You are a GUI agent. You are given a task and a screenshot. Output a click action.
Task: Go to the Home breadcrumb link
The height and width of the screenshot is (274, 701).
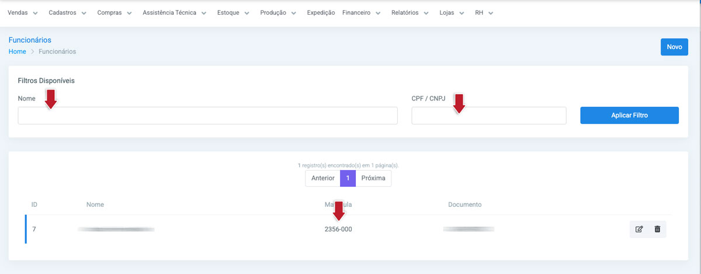click(17, 51)
